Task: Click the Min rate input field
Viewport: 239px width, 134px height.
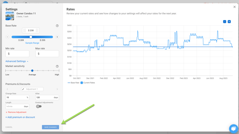Action: (17, 54)
